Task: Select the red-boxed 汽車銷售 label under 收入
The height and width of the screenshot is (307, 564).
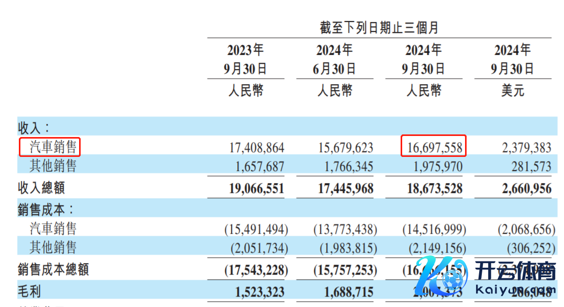Action: coord(50,147)
